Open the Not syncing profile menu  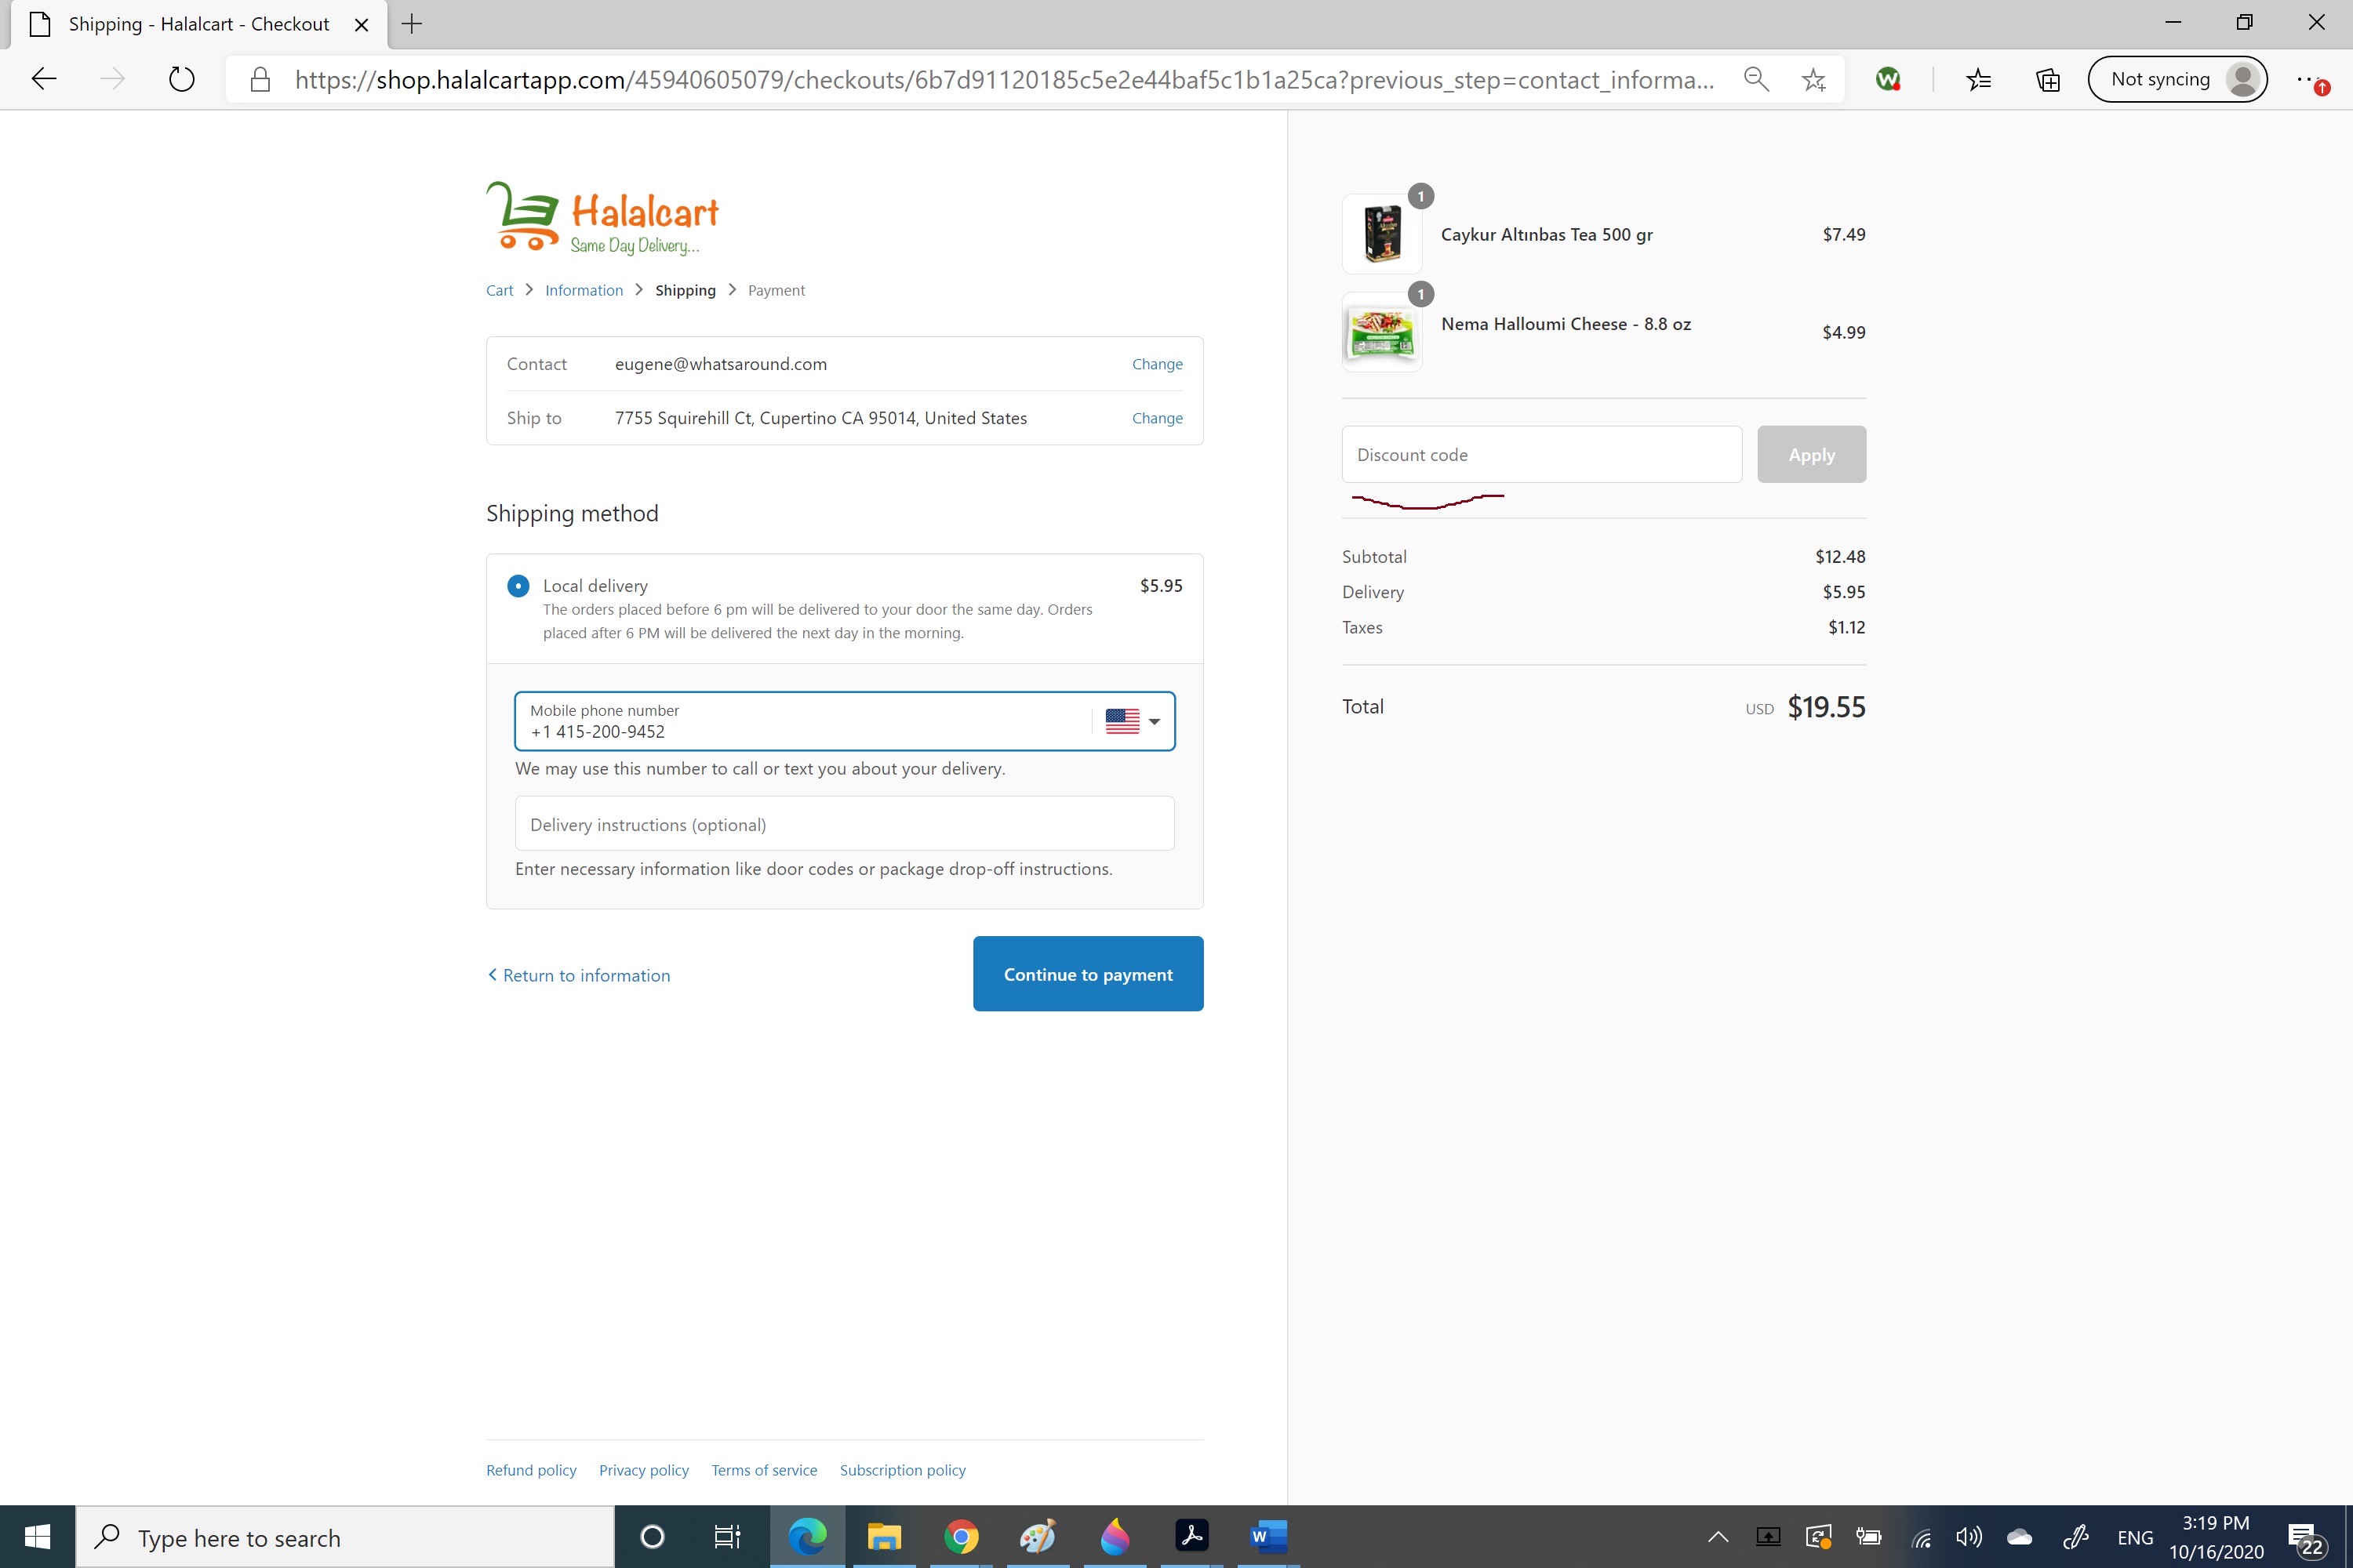2178,80
